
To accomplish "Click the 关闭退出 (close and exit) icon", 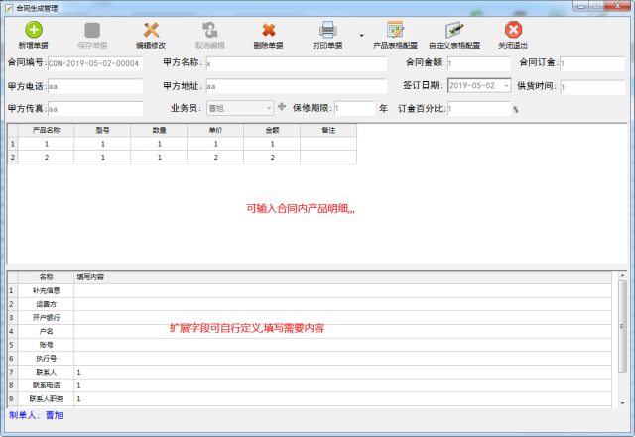I will pyautogui.click(x=513, y=31).
